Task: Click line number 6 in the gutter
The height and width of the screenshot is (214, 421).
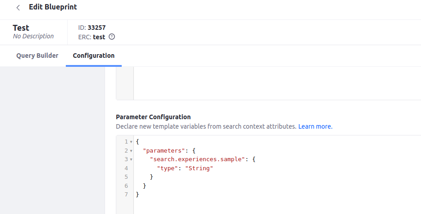Action: (x=126, y=186)
